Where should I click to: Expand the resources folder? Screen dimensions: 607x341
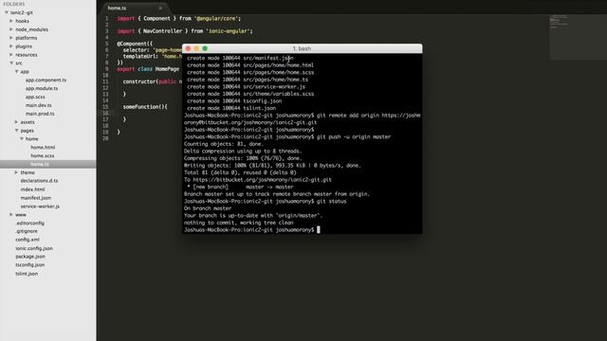(11, 55)
